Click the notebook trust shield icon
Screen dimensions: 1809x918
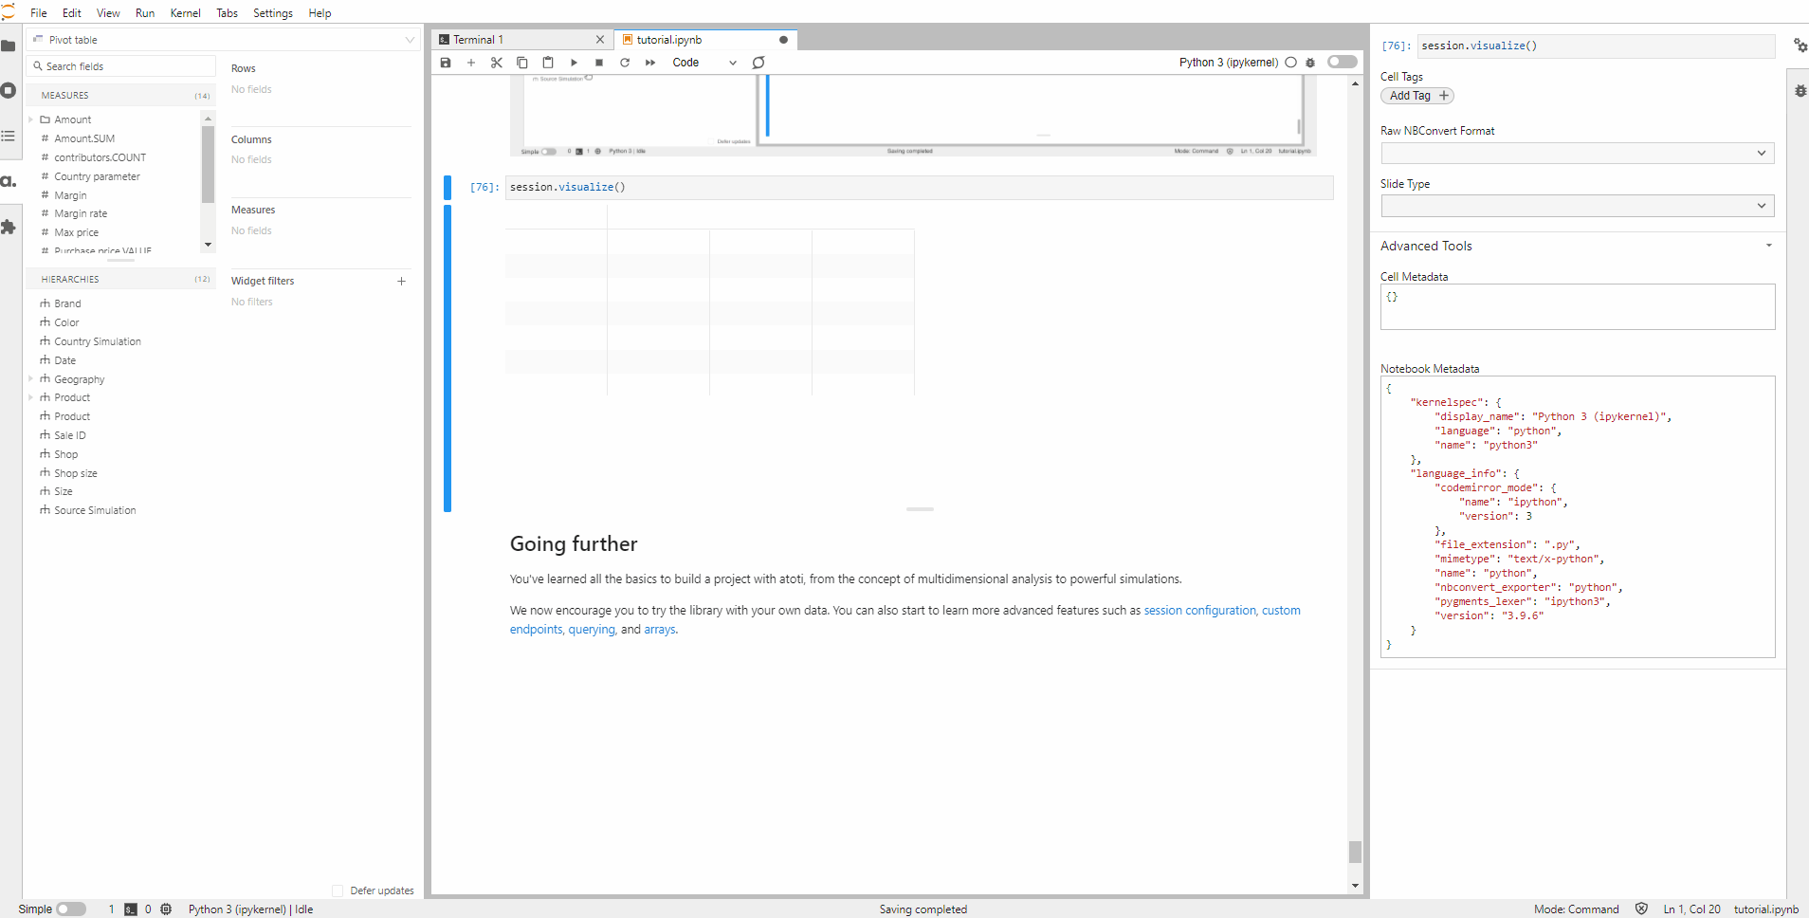coord(1641,909)
